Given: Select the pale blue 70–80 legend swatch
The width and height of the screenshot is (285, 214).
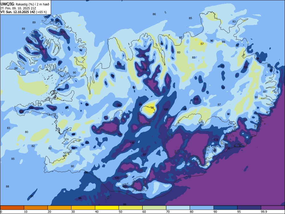Looking at the screenshot, I should [178, 208].
